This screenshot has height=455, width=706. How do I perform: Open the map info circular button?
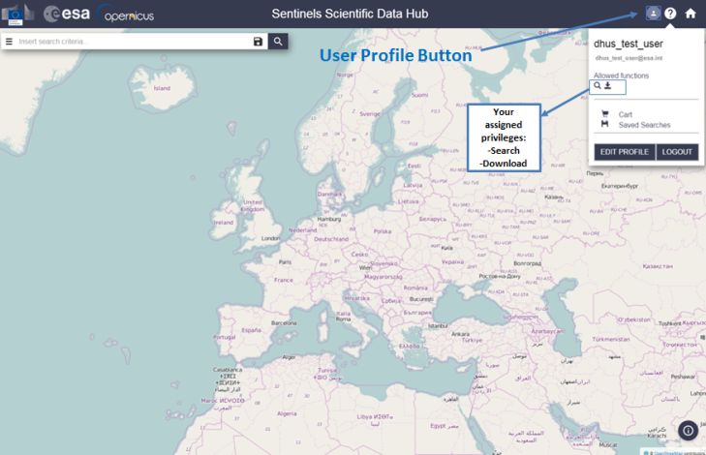coord(688,431)
